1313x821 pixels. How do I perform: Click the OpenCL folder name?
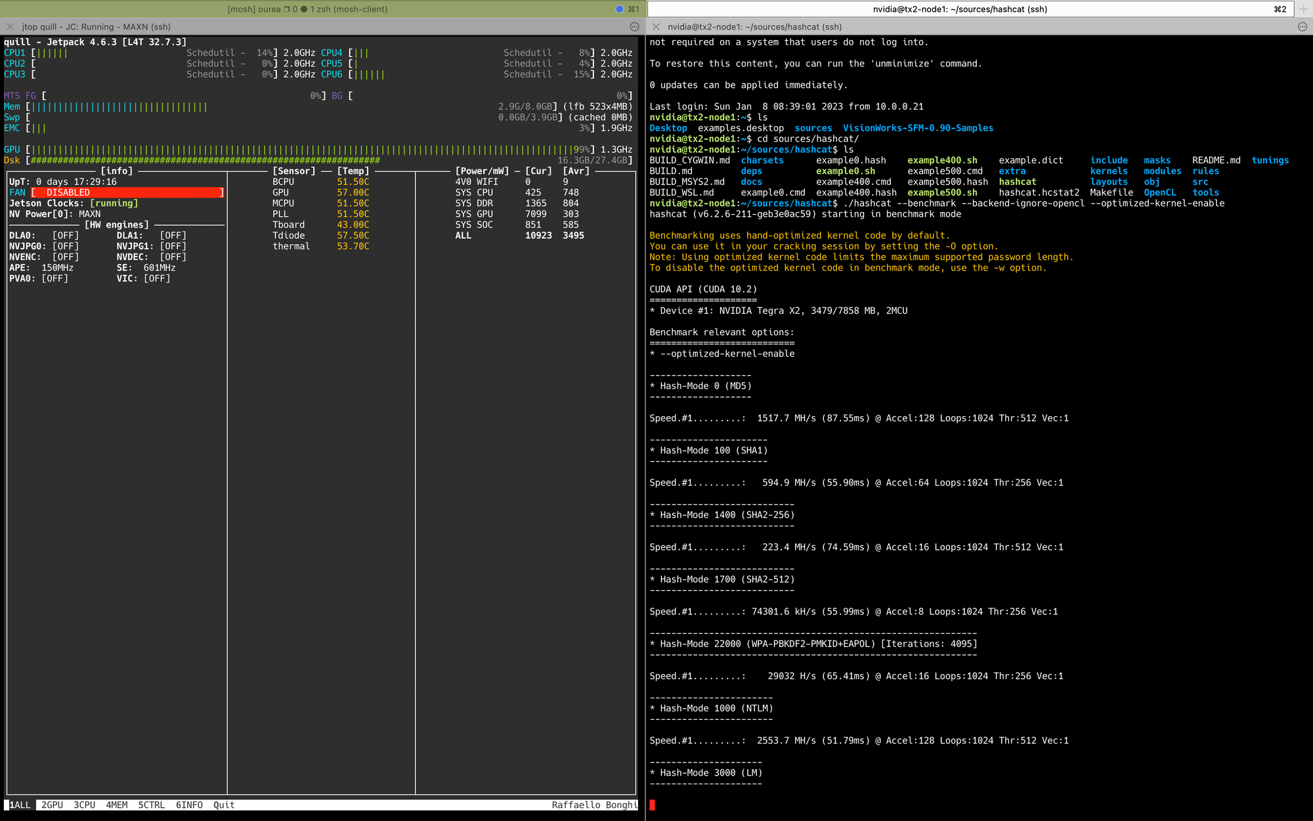tap(1160, 192)
